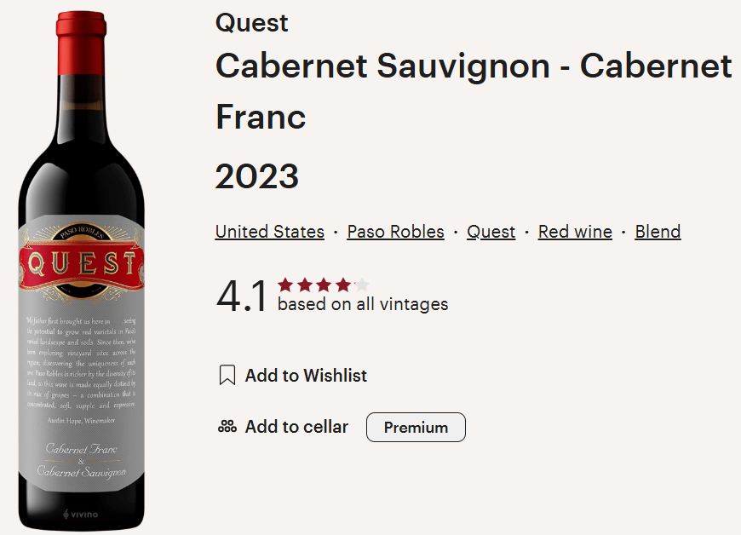The image size is (741, 535).
Task: Open the Paso Robles region link
Action: [x=395, y=232]
